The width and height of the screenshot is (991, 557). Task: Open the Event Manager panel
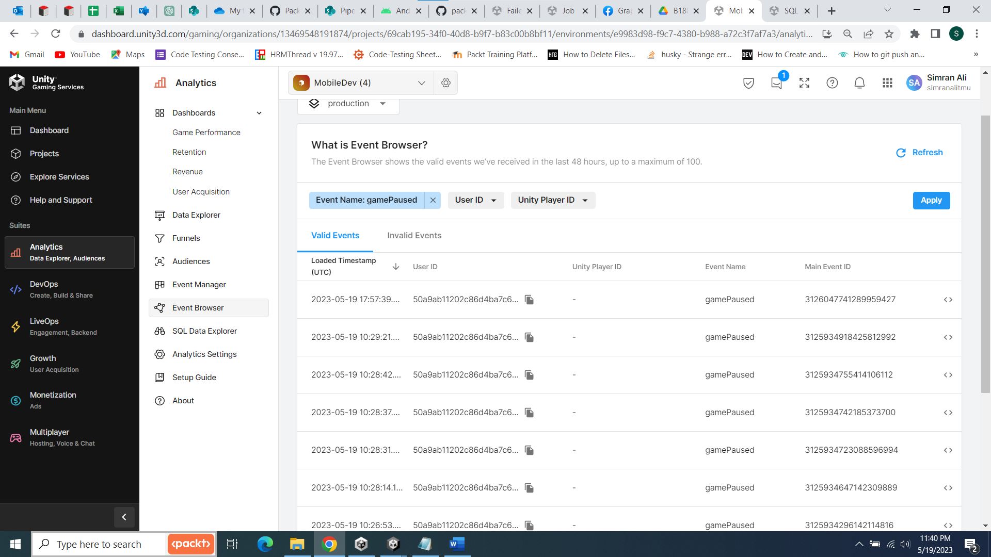199,284
